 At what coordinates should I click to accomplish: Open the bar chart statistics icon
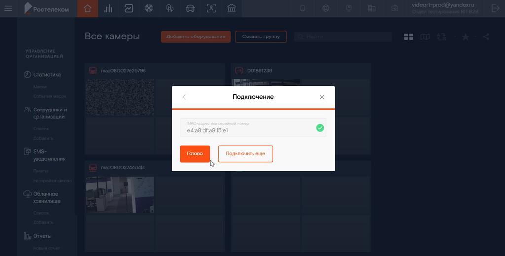108,9
